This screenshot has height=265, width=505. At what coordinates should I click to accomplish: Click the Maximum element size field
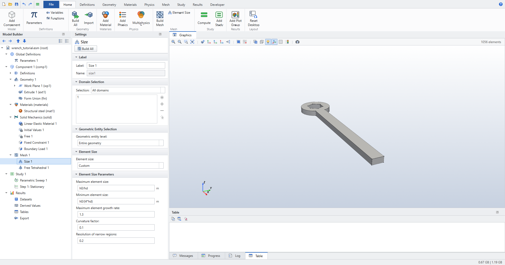pos(116,188)
